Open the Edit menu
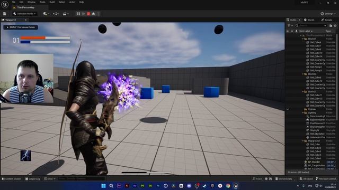Screen dimensions: 339x190 [21, 2]
